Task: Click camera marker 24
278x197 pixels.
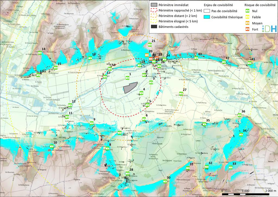Action: (x=164, y=59)
